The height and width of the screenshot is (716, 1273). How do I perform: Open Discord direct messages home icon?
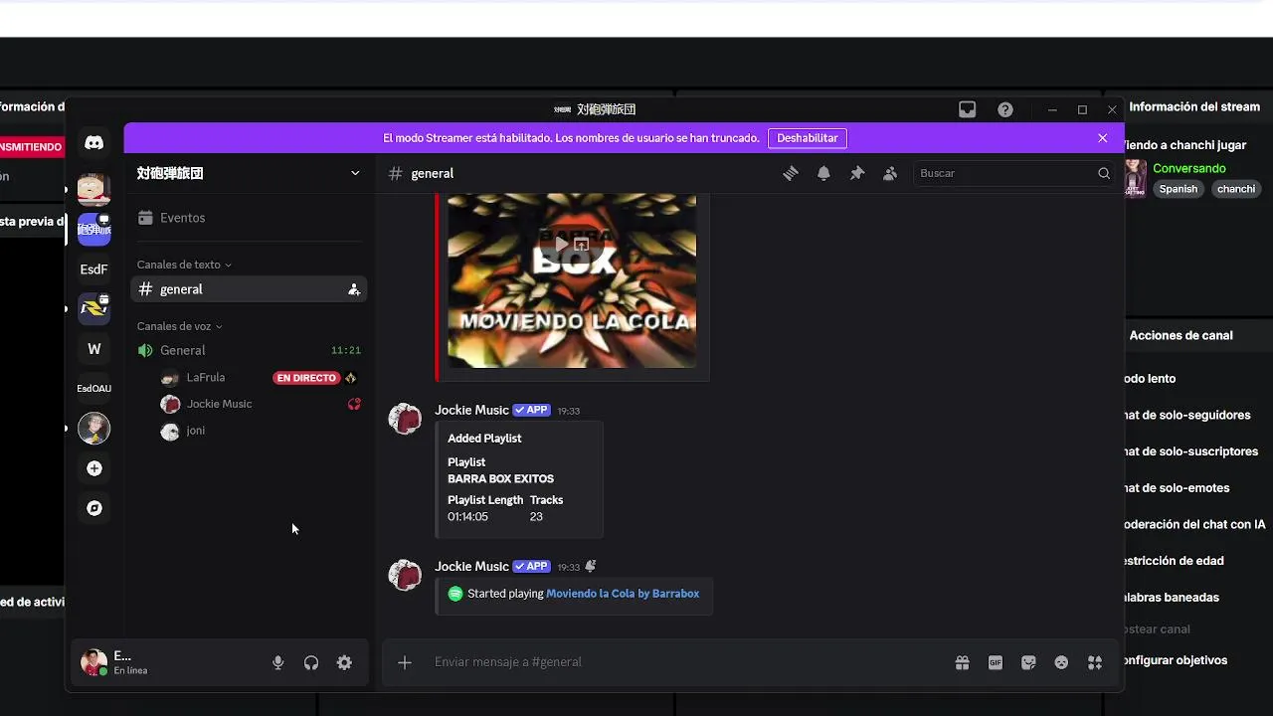tap(94, 143)
